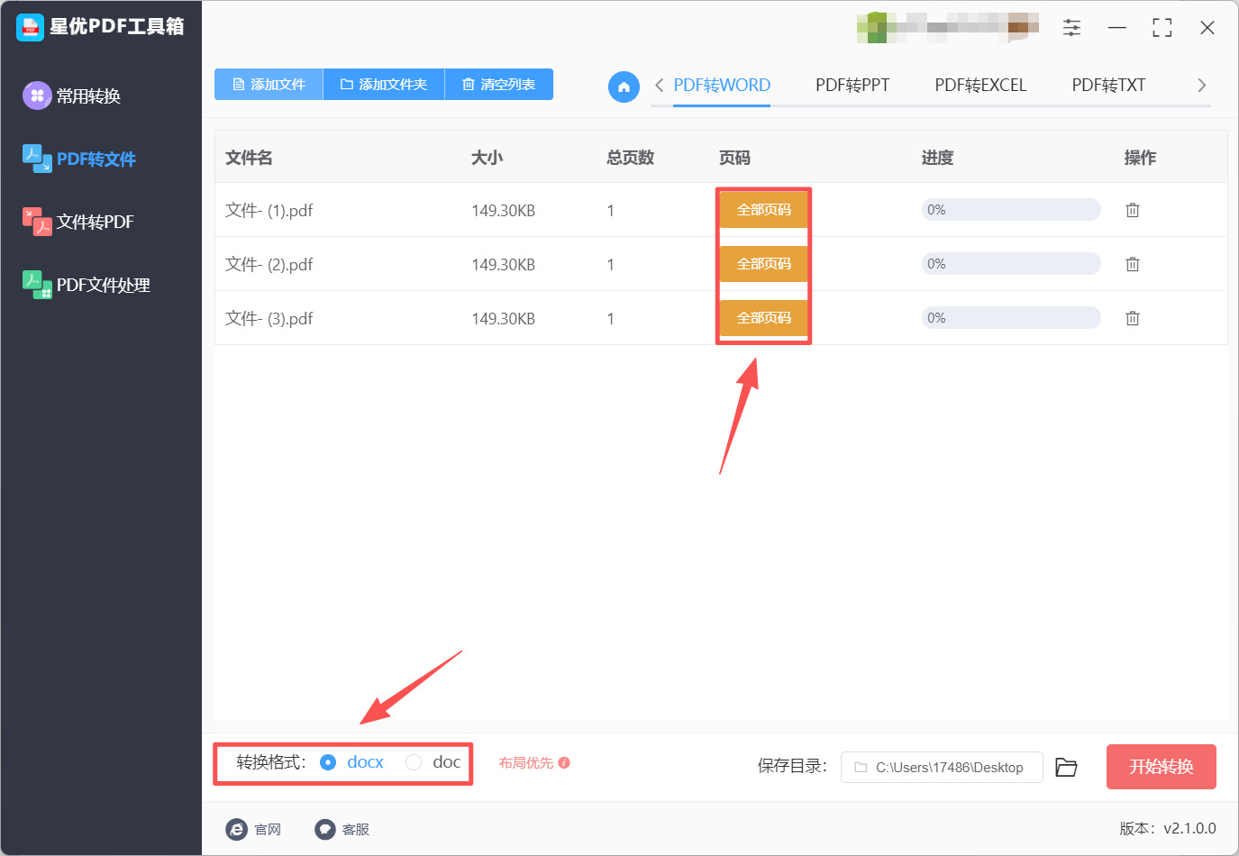Switch to the PDF转WORD tab
1239x856 pixels.
722,85
